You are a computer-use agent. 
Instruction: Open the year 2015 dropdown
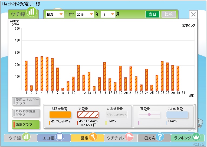pyautogui.click(x=85, y=14)
